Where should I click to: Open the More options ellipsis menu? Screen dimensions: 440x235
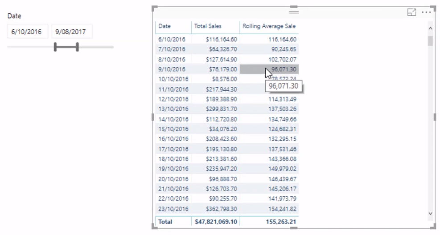(426, 12)
